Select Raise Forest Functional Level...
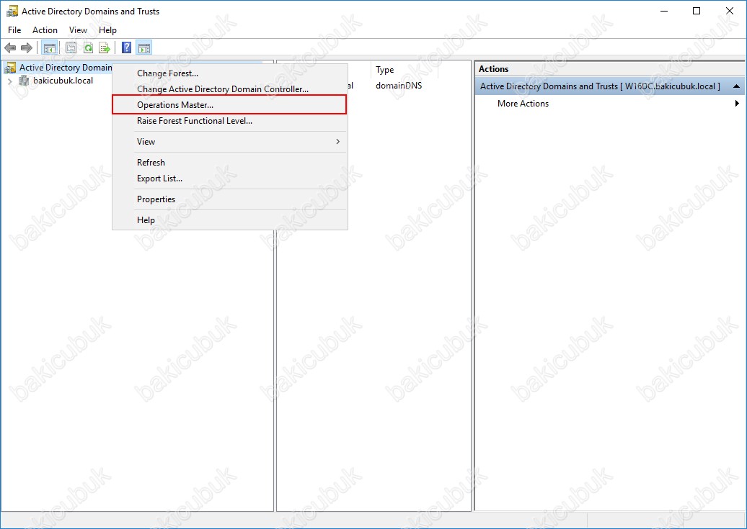 point(229,121)
